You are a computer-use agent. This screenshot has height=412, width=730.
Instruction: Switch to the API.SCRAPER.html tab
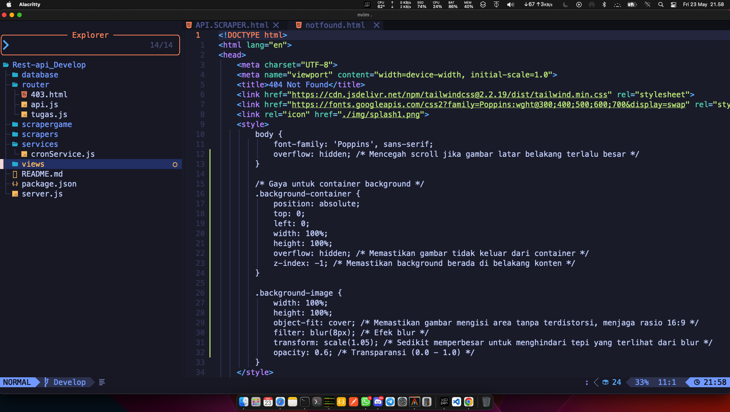[232, 25]
